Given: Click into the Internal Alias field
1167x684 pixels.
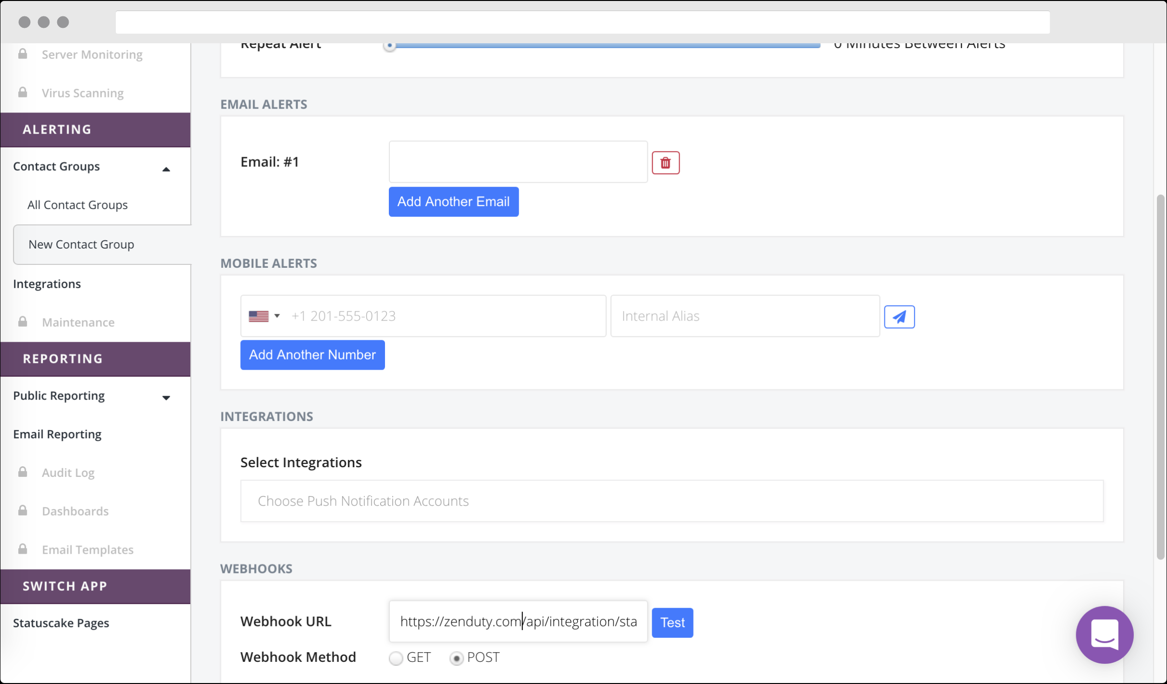Looking at the screenshot, I should [745, 316].
